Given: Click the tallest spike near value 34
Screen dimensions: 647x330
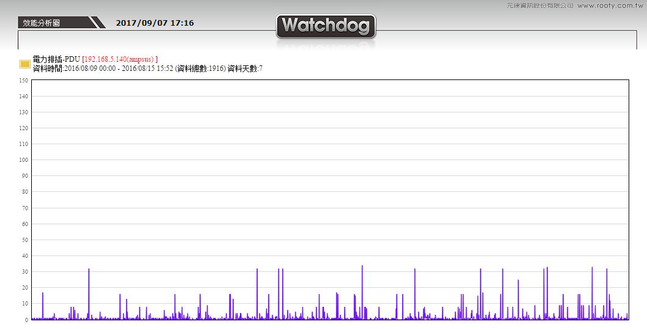Looking at the screenshot, I should (362, 266).
